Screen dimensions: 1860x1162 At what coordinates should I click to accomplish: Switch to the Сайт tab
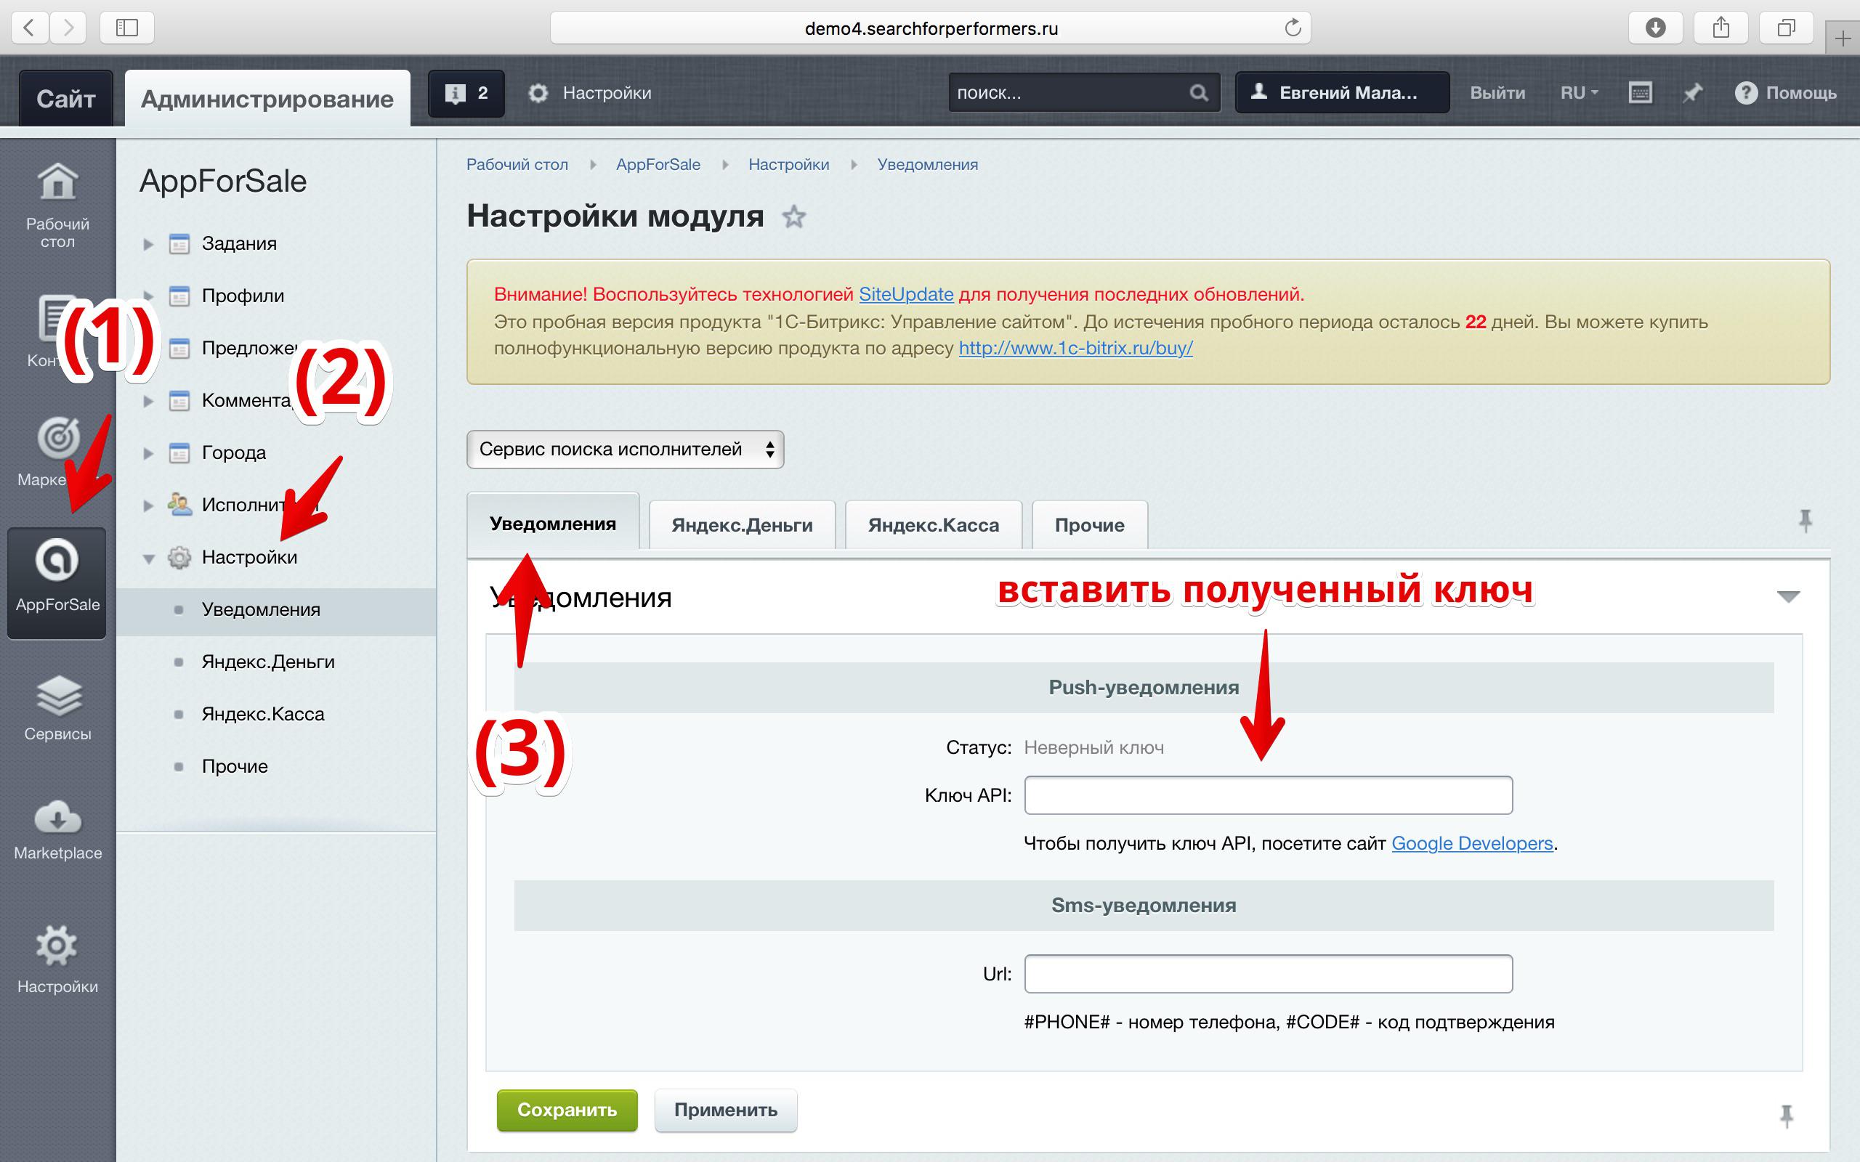pos(66,98)
